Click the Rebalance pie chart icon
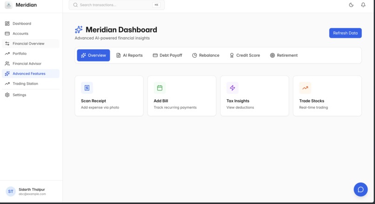The image size is (375, 204). point(194,55)
